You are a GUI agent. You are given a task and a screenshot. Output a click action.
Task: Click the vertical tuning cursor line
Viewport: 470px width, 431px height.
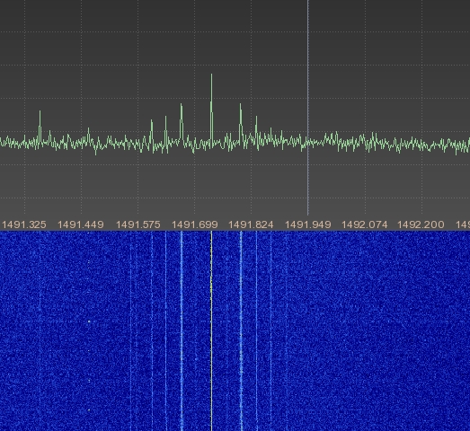(x=308, y=108)
